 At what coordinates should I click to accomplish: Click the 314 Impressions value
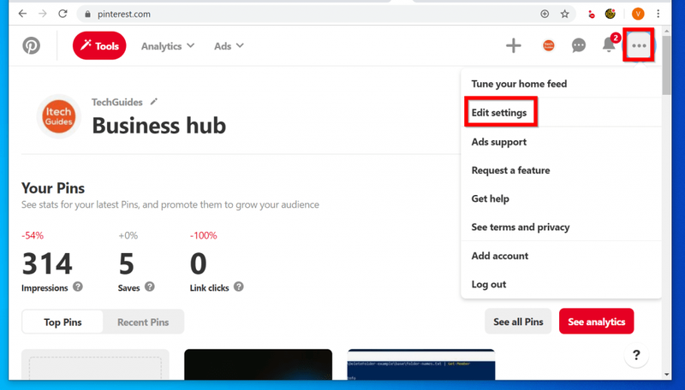(47, 264)
